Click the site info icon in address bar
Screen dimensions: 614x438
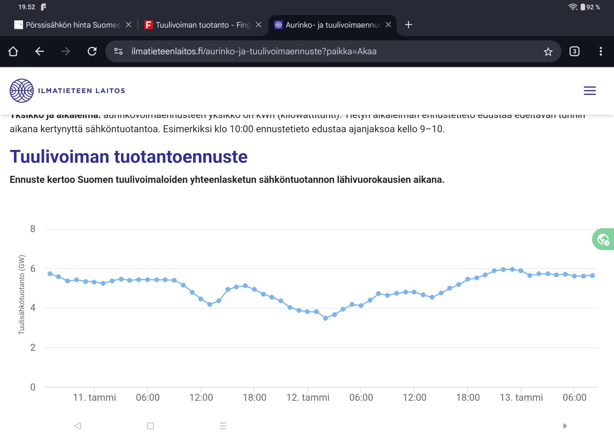click(118, 51)
